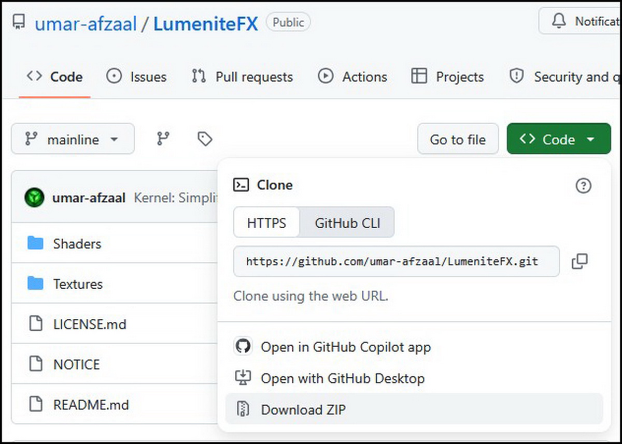622x444 pixels.
Task: Click the Shaders folder icon
Action: [35, 243]
